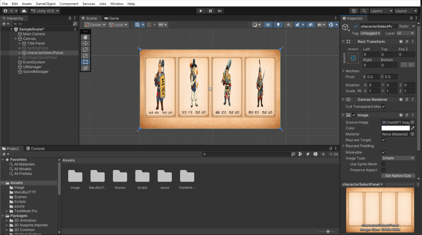422x235 pixels.
Task: Select the Rotate tool in scene overlay
Action: (85, 49)
